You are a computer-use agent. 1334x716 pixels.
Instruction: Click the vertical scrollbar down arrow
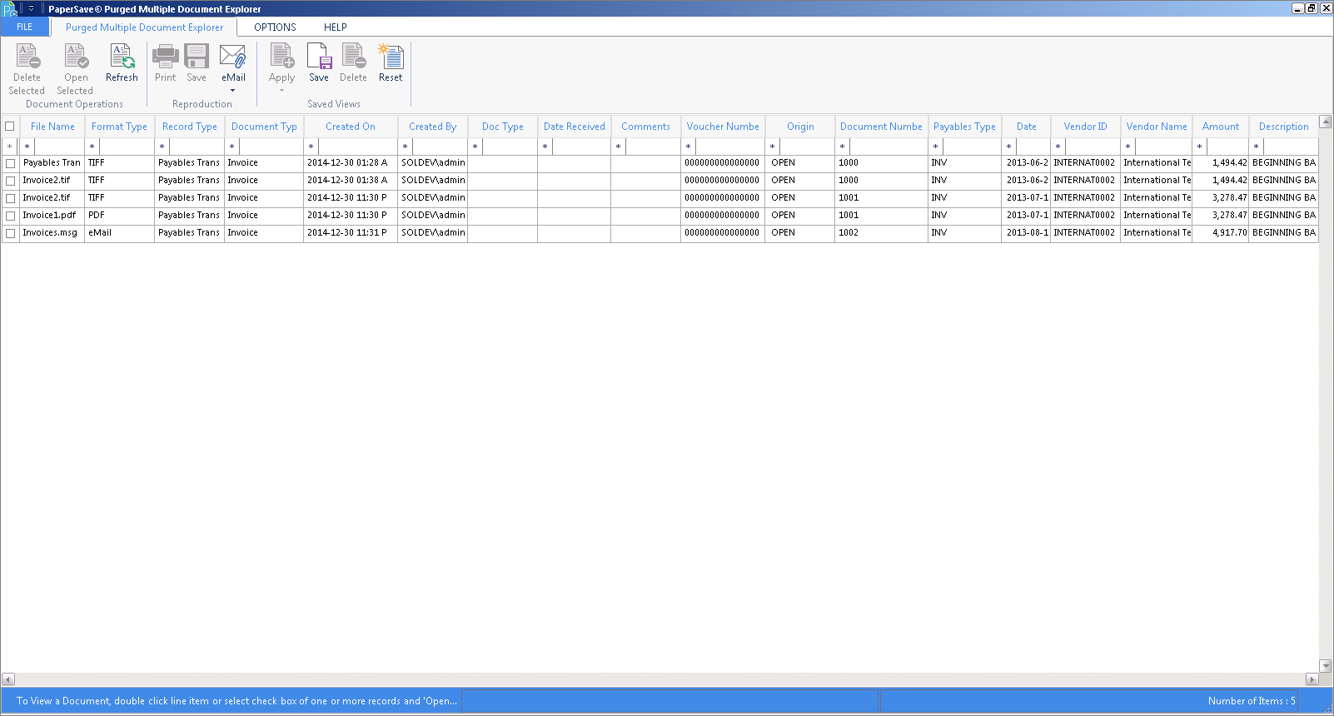(1326, 665)
